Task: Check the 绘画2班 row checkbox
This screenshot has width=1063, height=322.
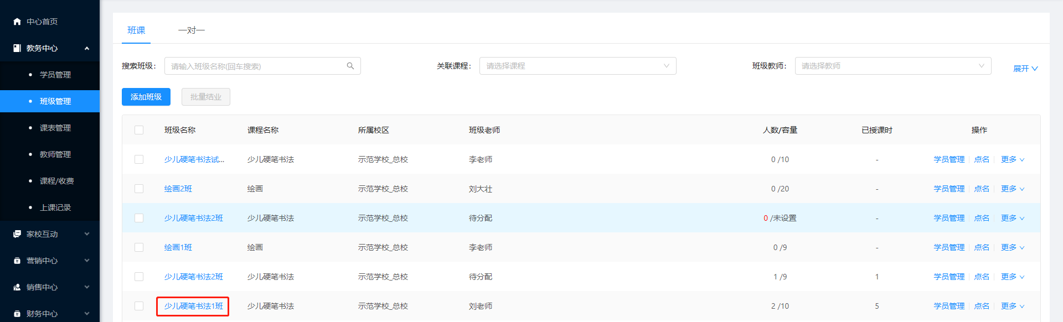Action: tap(139, 189)
